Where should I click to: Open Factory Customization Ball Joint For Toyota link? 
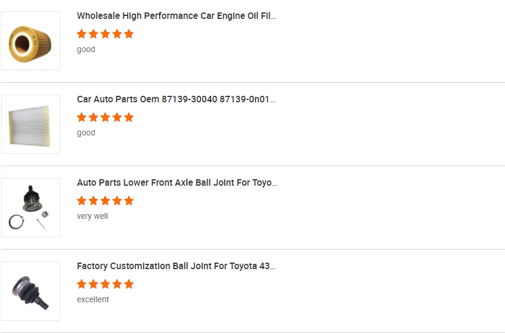pyautogui.click(x=176, y=266)
